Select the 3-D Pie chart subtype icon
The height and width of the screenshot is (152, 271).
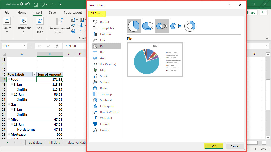tap(148, 26)
